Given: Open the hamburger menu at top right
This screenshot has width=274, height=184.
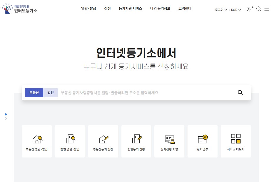Looking at the screenshot, I should click(x=267, y=9).
